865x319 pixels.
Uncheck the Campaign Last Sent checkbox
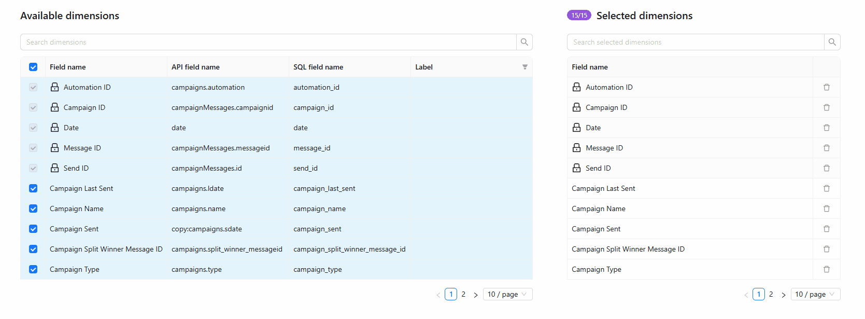33,188
